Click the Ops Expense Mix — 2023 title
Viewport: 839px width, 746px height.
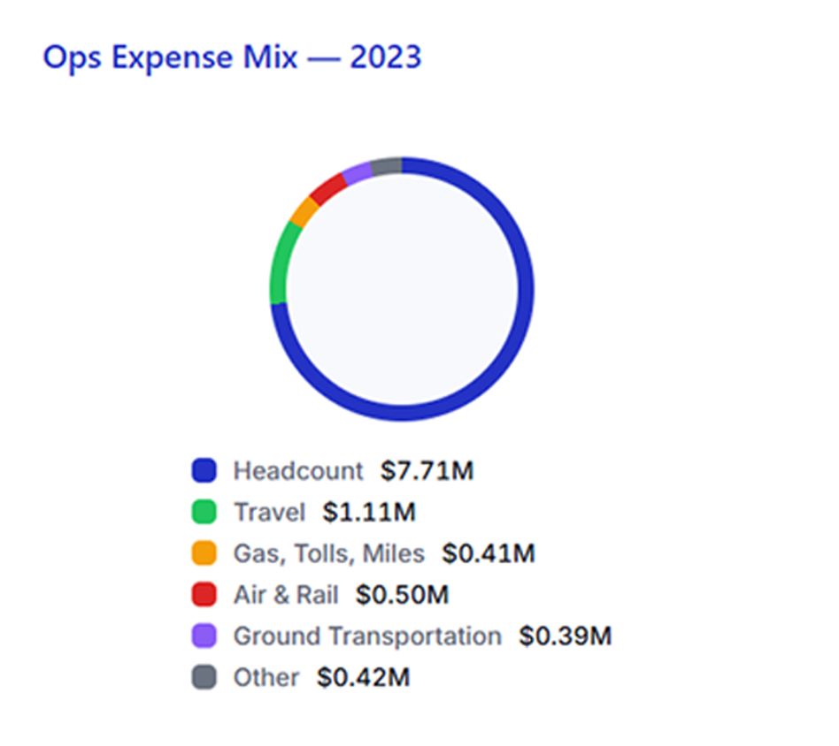tap(232, 58)
